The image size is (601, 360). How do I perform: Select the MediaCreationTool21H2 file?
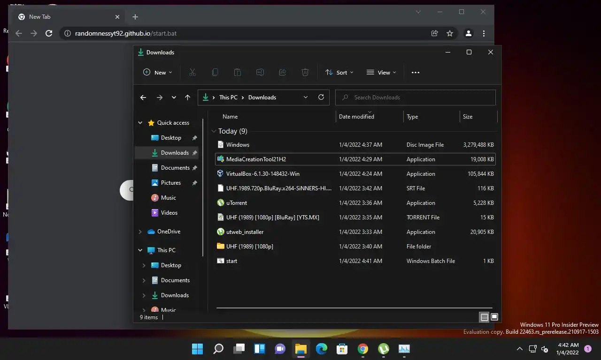(x=355, y=159)
